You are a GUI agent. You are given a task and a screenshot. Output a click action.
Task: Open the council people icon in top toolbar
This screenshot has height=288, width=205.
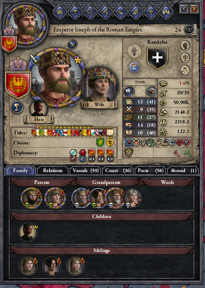[x=166, y=12]
